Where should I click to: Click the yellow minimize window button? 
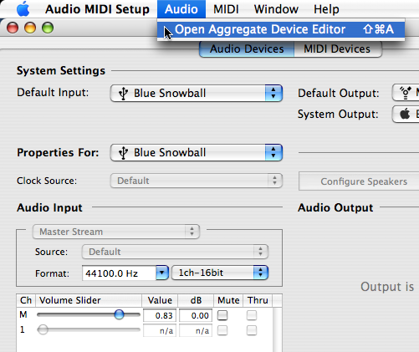pyautogui.click(x=30, y=28)
